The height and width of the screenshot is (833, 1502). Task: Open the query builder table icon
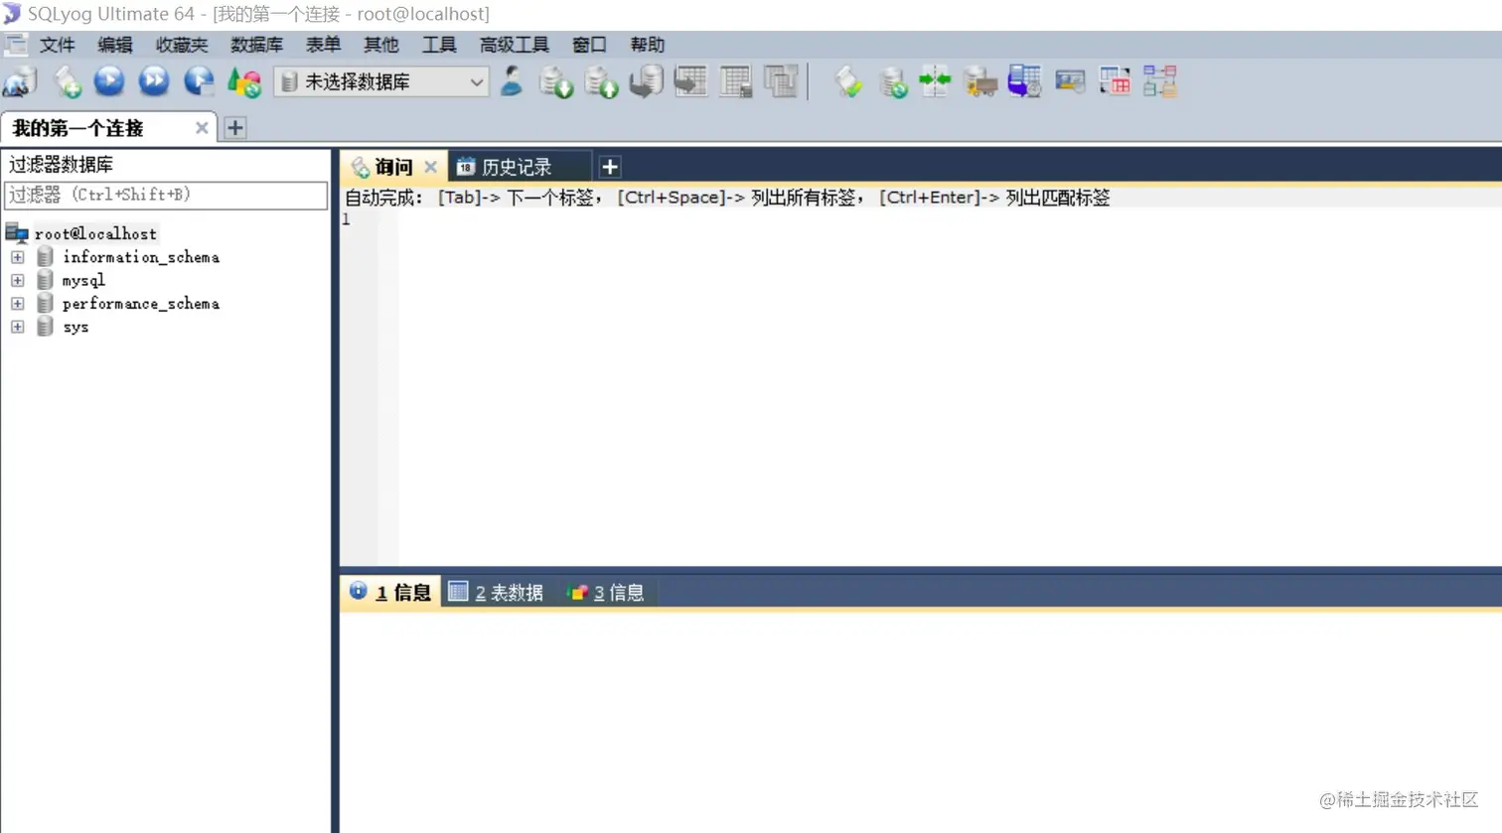[1115, 81]
